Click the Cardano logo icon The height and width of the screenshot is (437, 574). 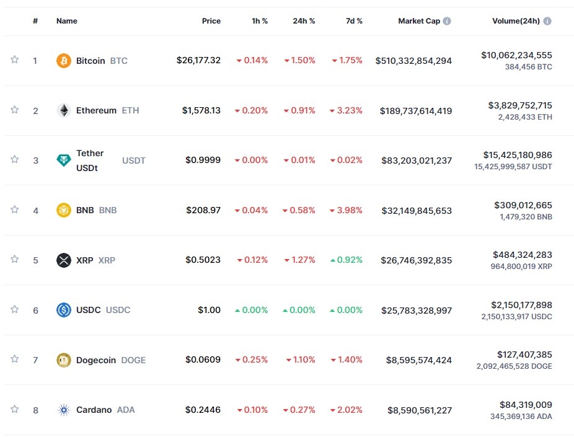tap(64, 410)
